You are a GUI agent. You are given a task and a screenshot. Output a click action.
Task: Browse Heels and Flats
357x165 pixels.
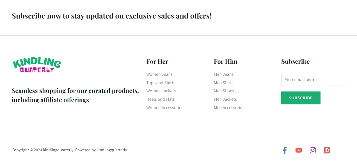tap(160, 99)
